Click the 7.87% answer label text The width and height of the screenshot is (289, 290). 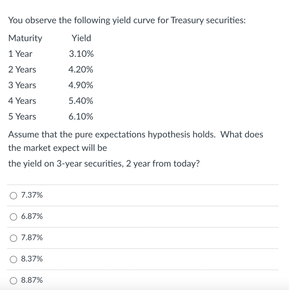tap(32, 238)
